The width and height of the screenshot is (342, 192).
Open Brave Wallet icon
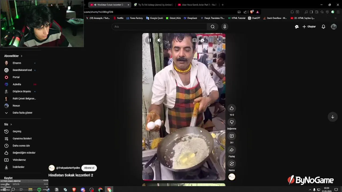tap(317, 12)
